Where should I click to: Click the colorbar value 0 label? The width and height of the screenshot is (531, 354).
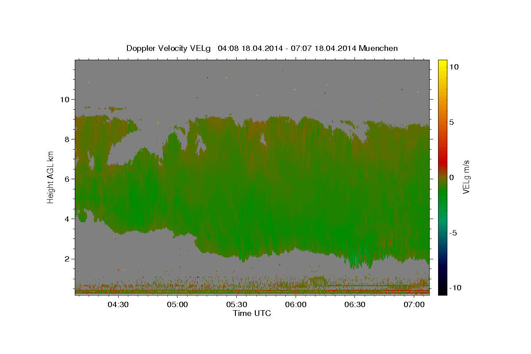(452, 177)
